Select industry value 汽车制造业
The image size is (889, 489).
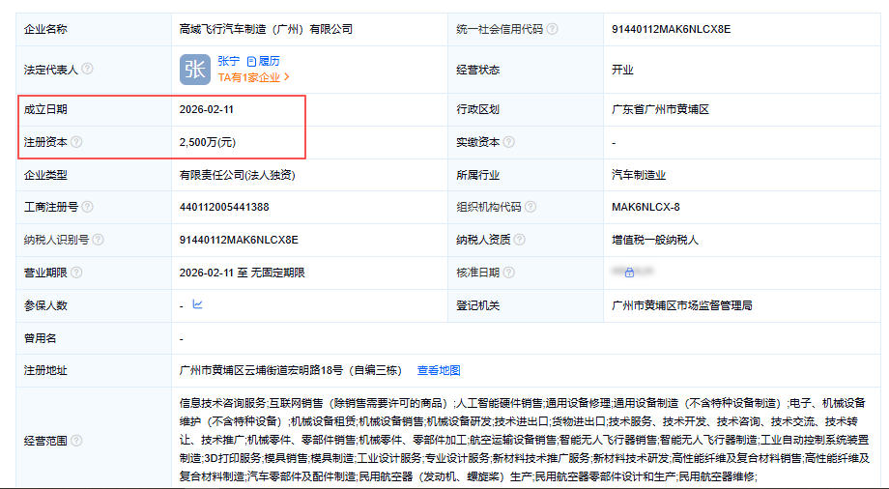point(639,175)
